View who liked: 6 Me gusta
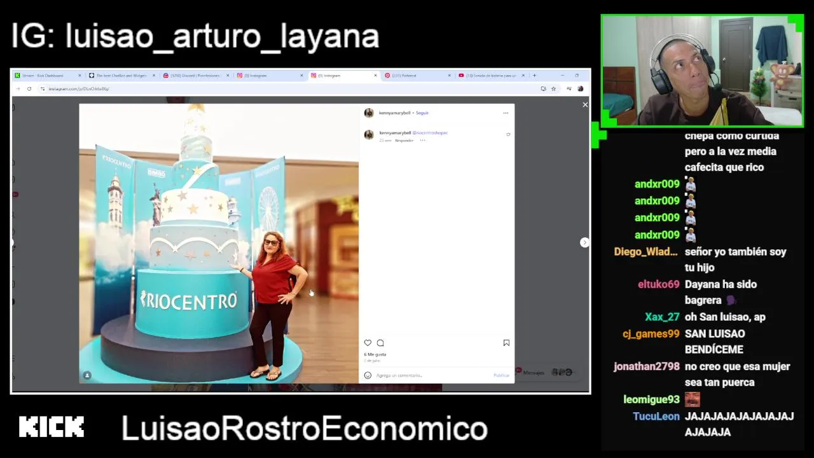 [x=375, y=354]
